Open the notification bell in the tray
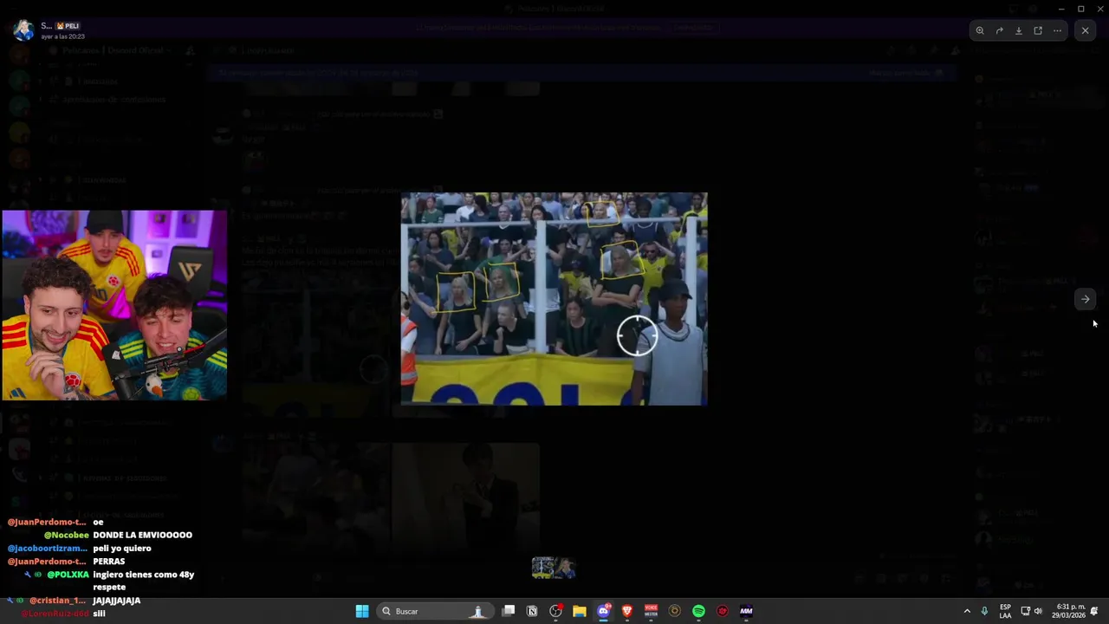Screen dimensions: 1109x624 (x=1094, y=611)
